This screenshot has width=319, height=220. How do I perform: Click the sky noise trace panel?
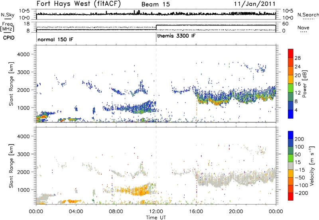click(x=156, y=14)
